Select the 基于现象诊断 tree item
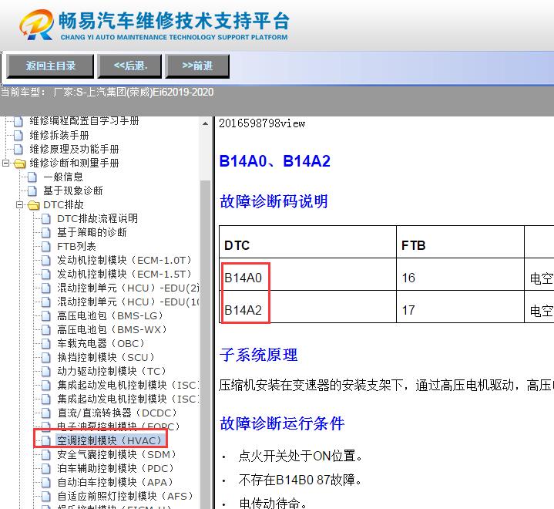The width and height of the screenshot is (554, 509). pos(72,191)
